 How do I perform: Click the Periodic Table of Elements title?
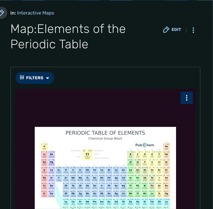tap(105, 133)
